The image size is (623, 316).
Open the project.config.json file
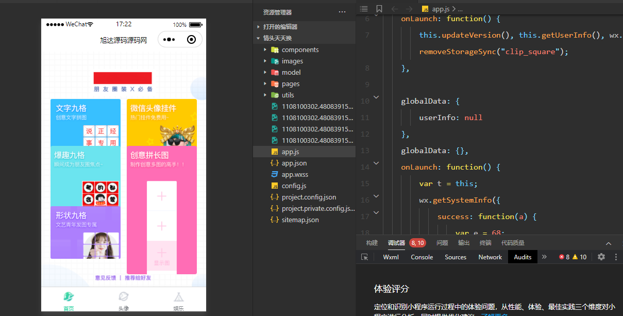point(304,197)
